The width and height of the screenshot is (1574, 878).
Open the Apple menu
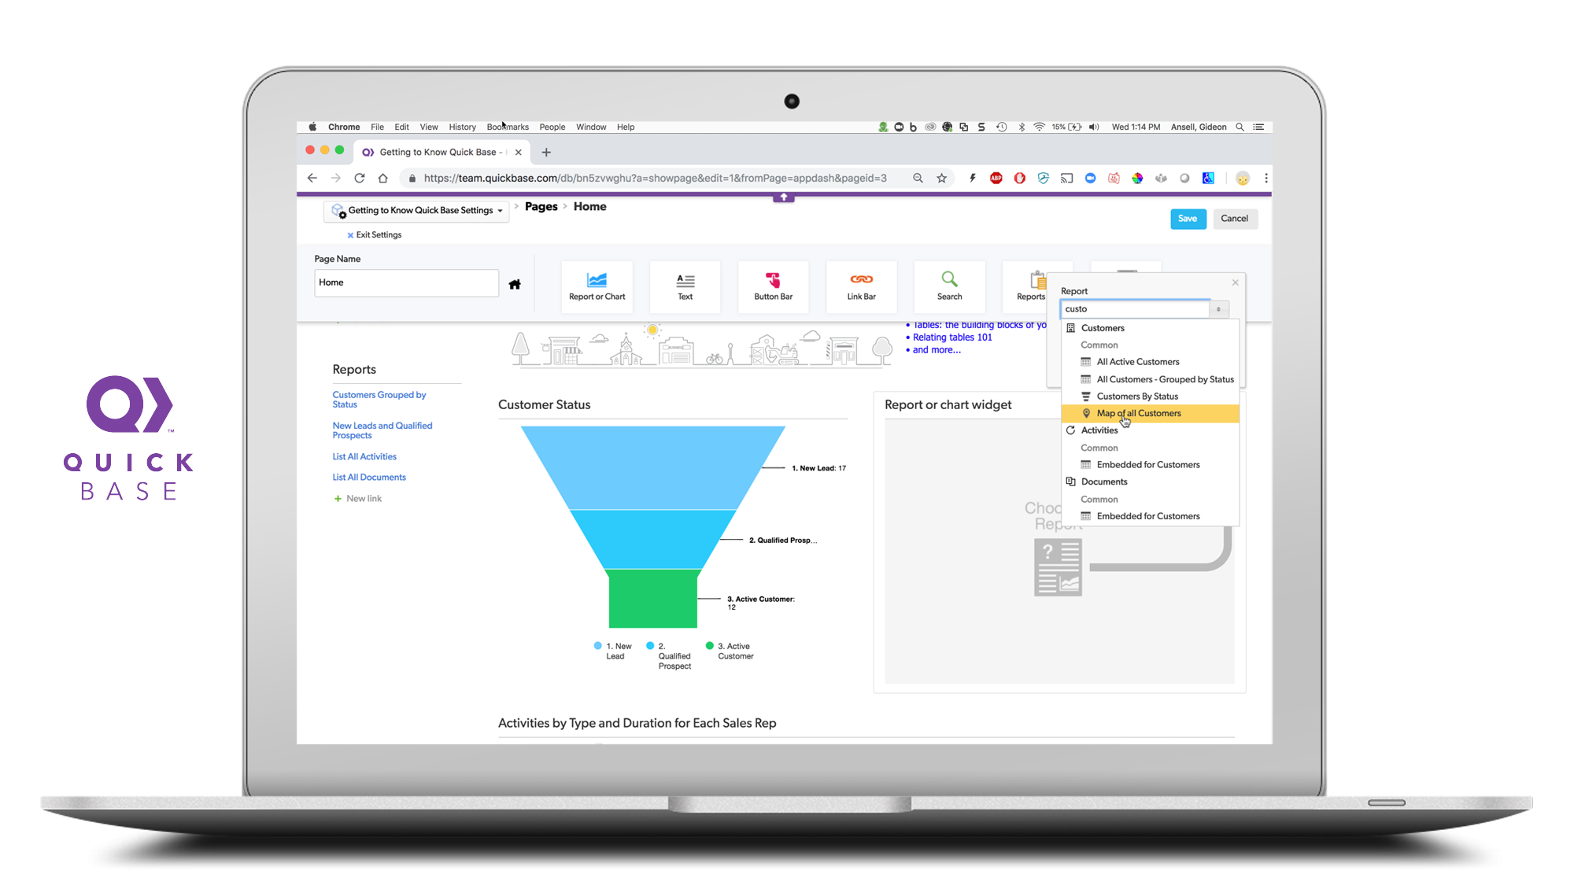click(312, 127)
